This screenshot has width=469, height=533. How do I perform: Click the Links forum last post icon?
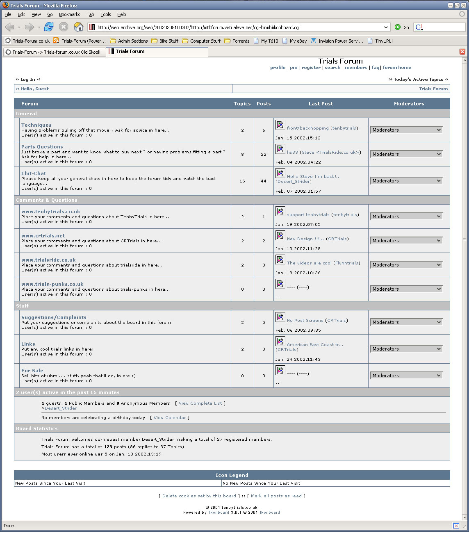[280, 341]
